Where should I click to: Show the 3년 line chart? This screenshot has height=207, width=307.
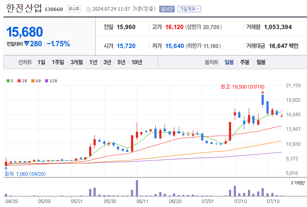point(107,63)
